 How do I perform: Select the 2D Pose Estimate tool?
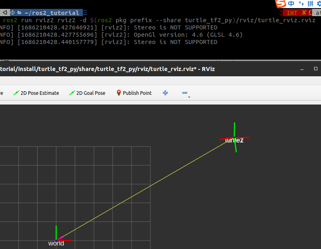point(36,93)
